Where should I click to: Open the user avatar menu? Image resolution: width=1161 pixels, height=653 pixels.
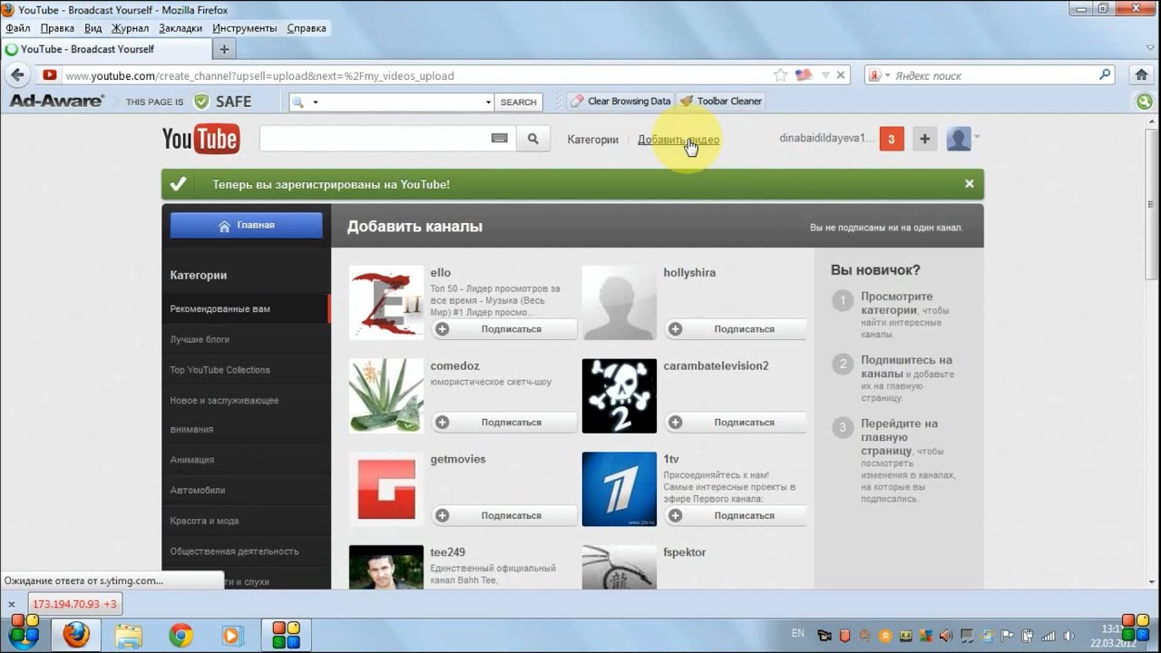[962, 139]
